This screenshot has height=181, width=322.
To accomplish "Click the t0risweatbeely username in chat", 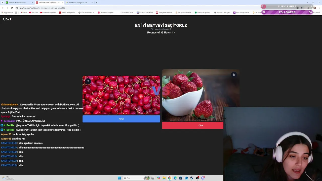I will [9, 105].
